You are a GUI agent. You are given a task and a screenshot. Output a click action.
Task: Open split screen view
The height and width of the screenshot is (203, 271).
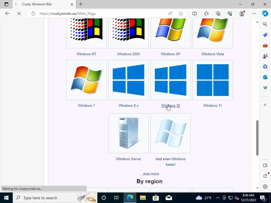click(x=195, y=13)
